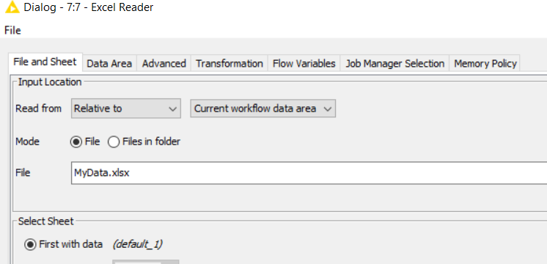Expand the Relative to dropdown
The height and width of the screenshot is (264, 547).
(x=126, y=109)
